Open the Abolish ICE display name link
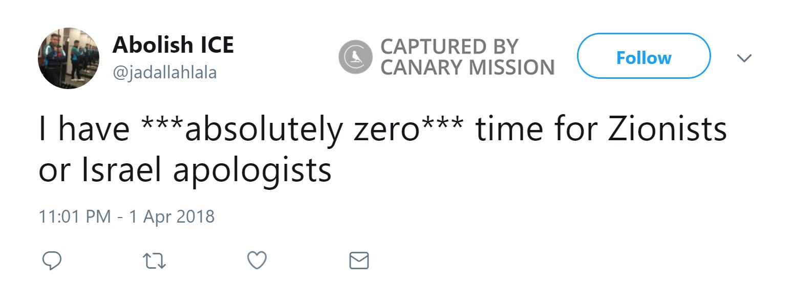 [x=173, y=45]
